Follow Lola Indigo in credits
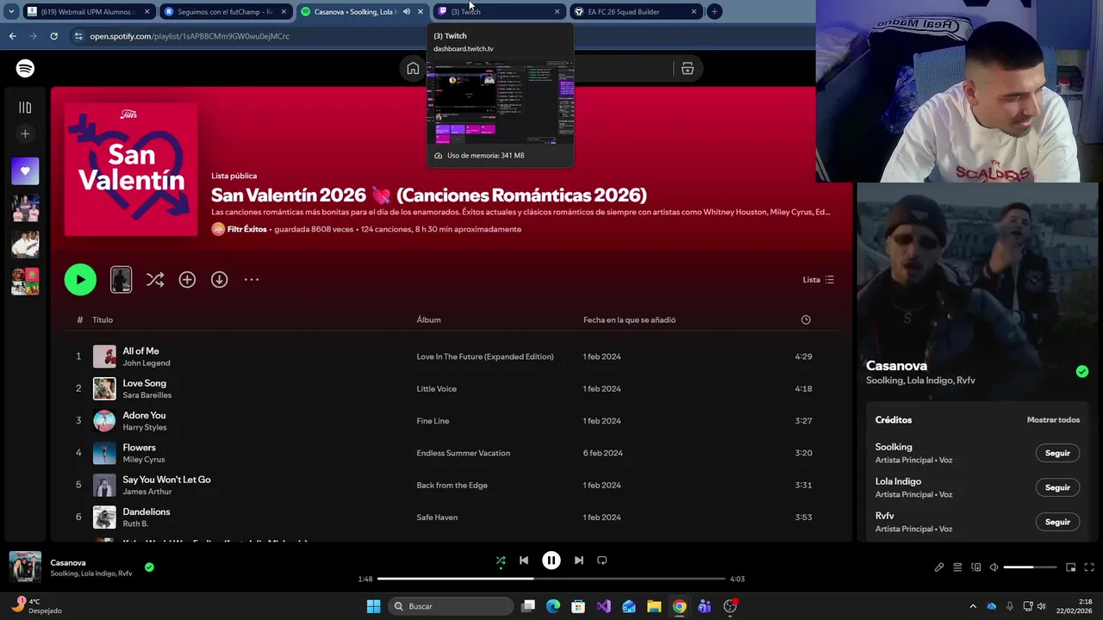Image resolution: width=1103 pixels, height=620 pixels. (x=1057, y=487)
